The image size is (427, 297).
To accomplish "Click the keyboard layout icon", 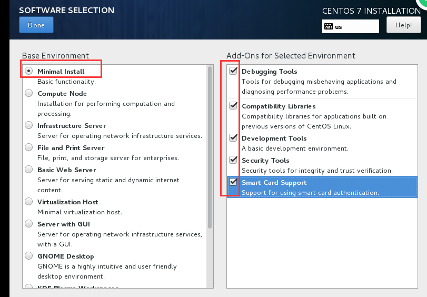I will (x=329, y=26).
